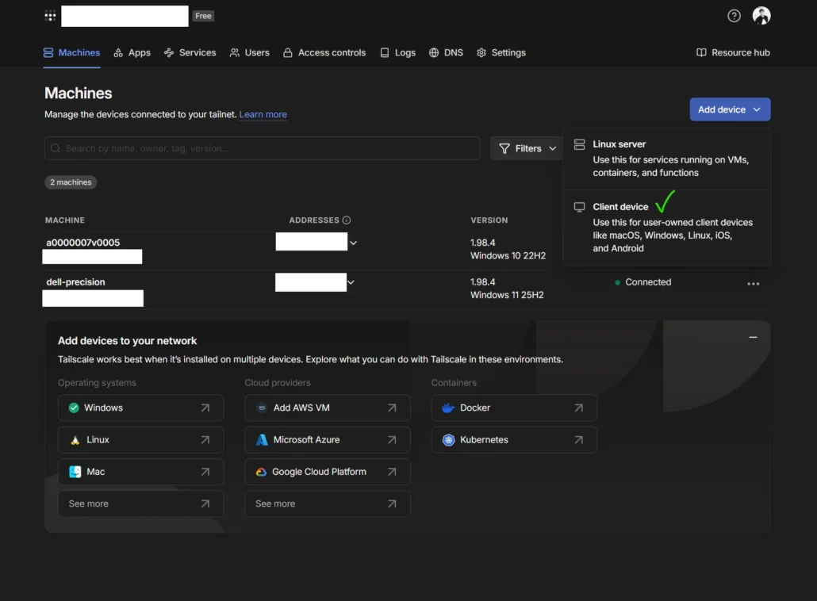Click the Client device monitor icon
The image size is (817, 601).
pyautogui.click(x=579, y=207)
